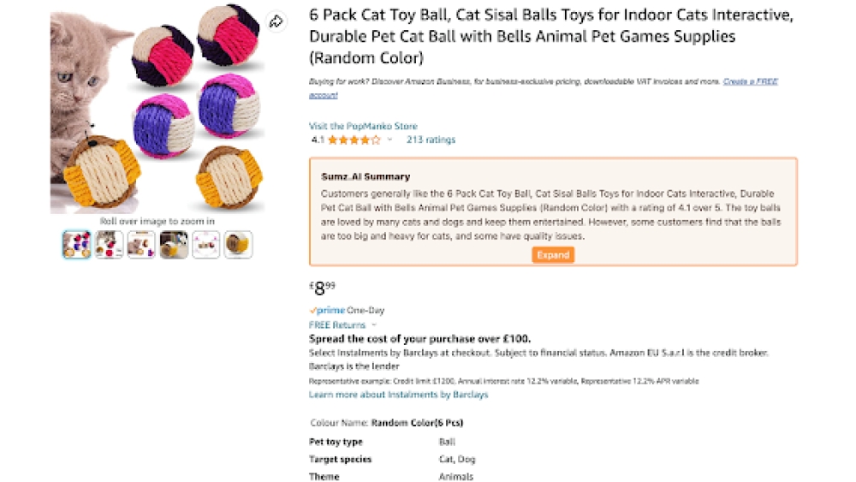Expand the Sumz.AI Summary box

[553, 255]
